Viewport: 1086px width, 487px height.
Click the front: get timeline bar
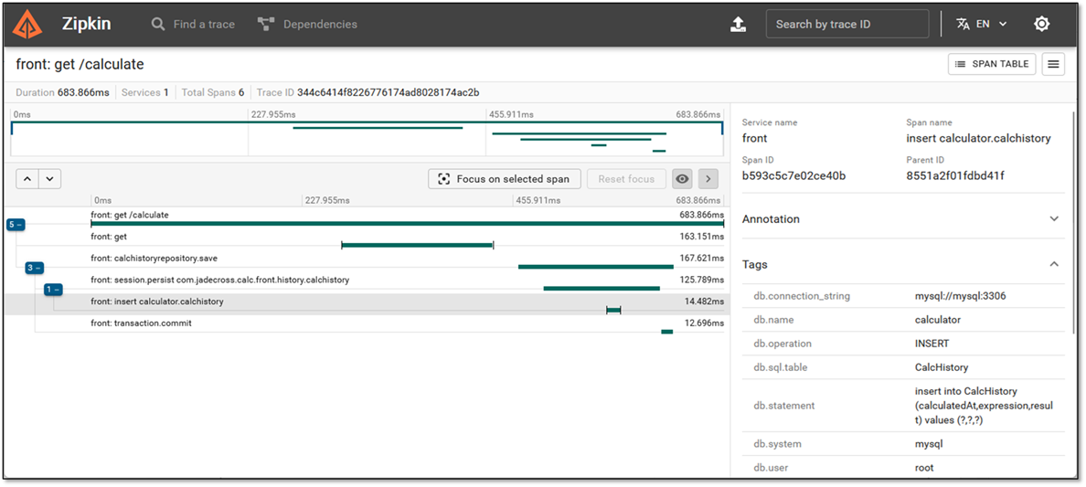(417, 245)
